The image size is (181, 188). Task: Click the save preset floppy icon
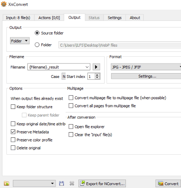pyautogui.click(x=62, y=183)
